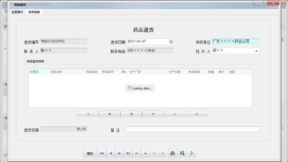
Task: Add detail row with the plus button
Action: coord(131,114)
